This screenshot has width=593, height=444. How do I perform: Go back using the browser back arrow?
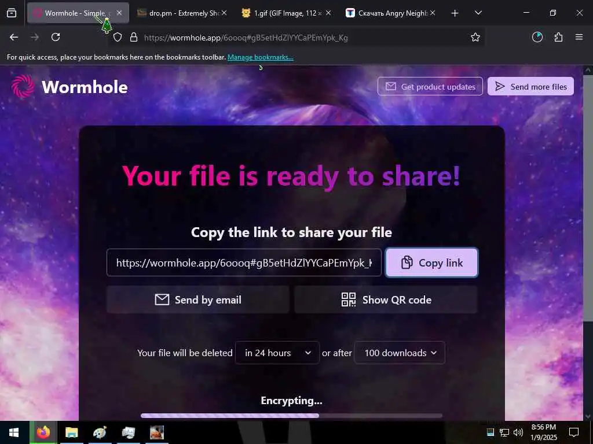[x=14, y=37]
